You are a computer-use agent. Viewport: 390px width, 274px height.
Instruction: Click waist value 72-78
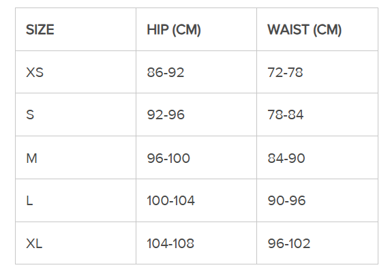tap(285, 72)
